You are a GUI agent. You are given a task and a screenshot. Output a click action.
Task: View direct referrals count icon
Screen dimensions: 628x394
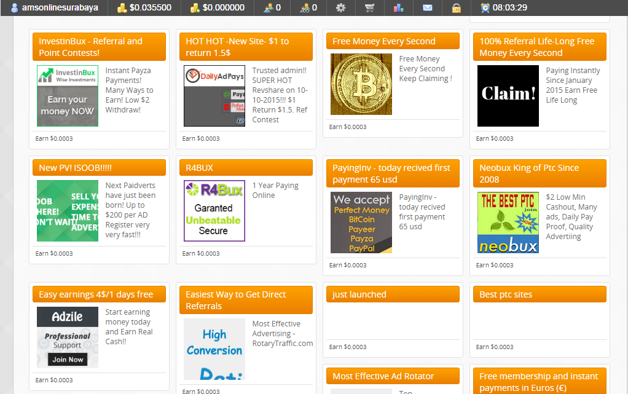point(268,7)
